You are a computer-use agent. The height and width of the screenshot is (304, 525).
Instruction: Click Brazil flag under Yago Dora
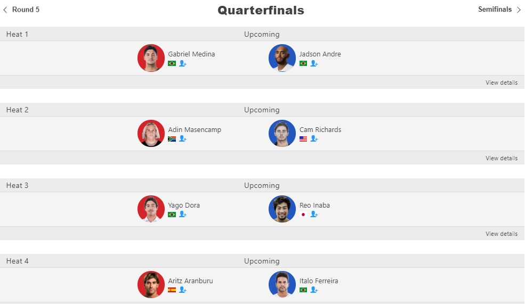pyautogui.click(x=172, y=215)
